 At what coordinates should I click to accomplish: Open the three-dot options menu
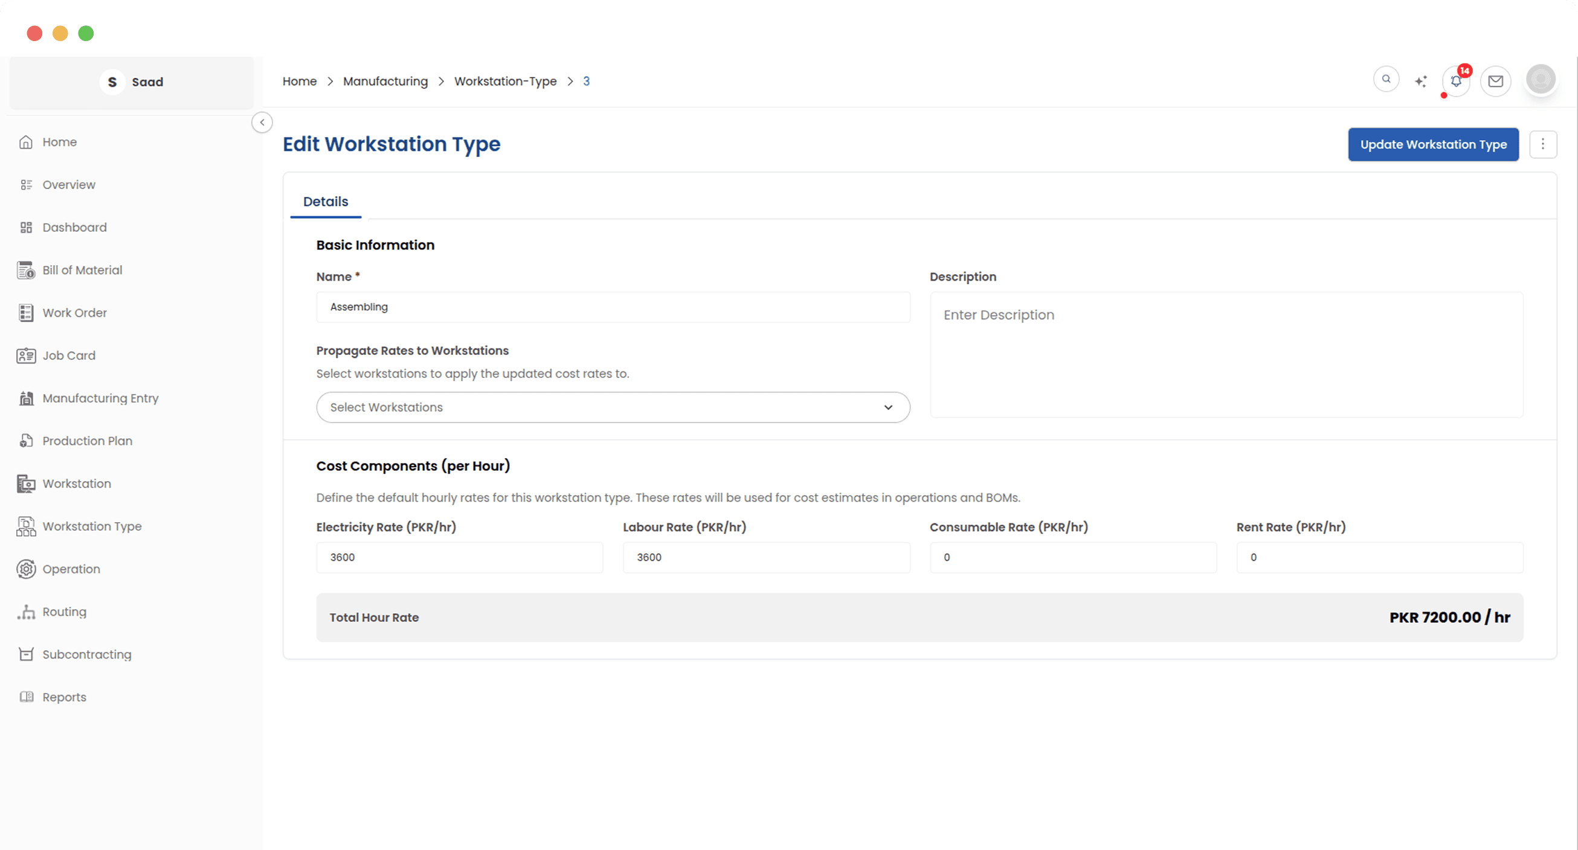coord(1543,144)
